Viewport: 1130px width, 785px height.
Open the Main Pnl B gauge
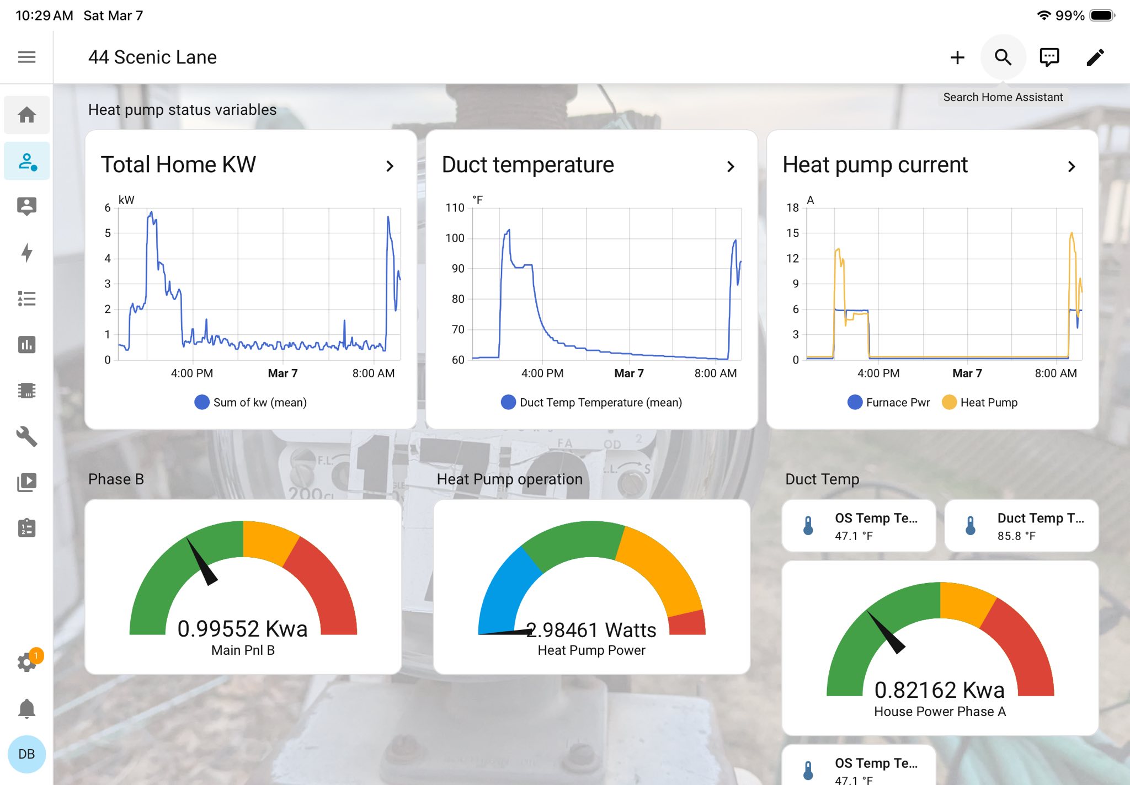point(243,587)
